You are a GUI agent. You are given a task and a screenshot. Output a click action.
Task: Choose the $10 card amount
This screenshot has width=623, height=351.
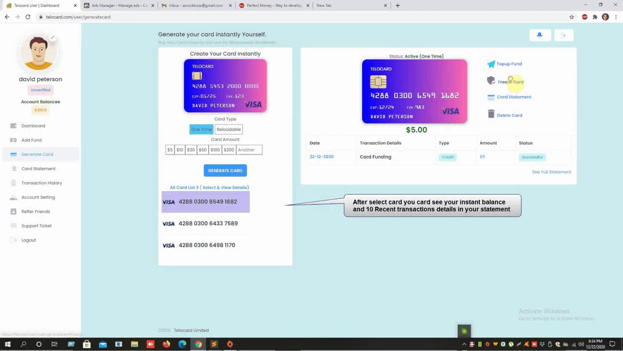180,150
